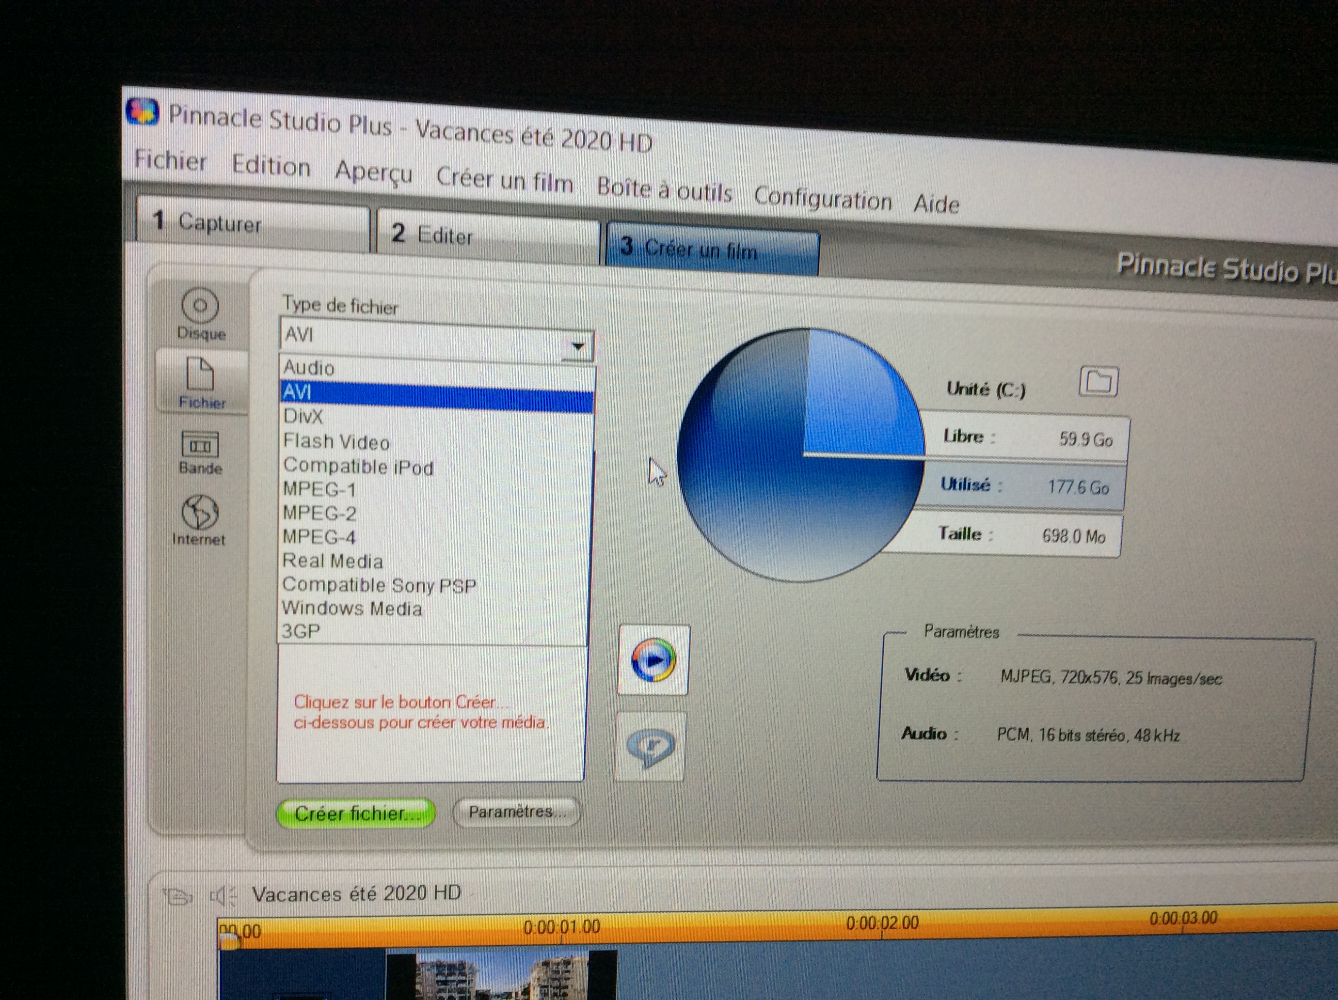Toggle the audio track speaker icon
The width and height of the screenshot is (1338, 1000).
coord(223,895)
